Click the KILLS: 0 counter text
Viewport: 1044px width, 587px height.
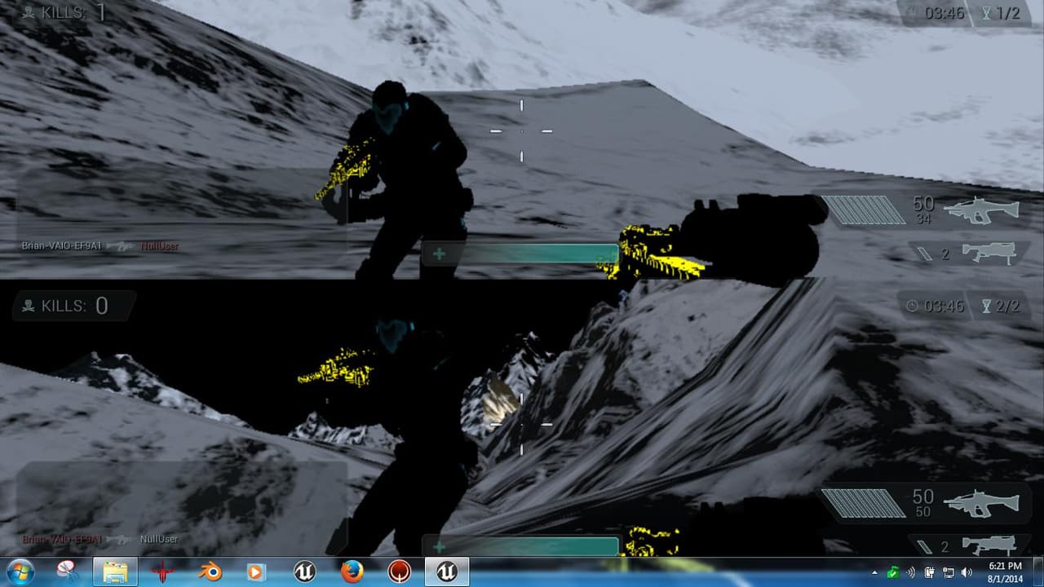73,306
